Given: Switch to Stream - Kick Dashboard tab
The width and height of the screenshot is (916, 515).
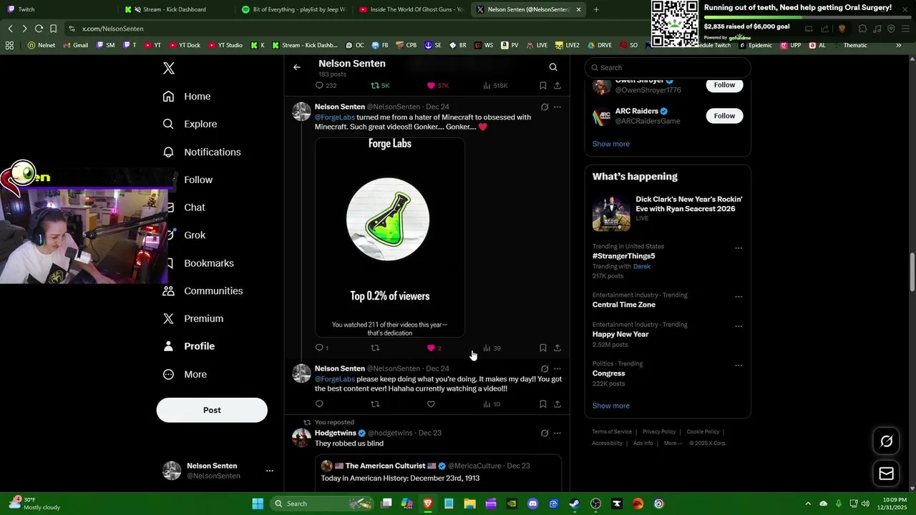Looking at the screenshot, I should 175,9.
